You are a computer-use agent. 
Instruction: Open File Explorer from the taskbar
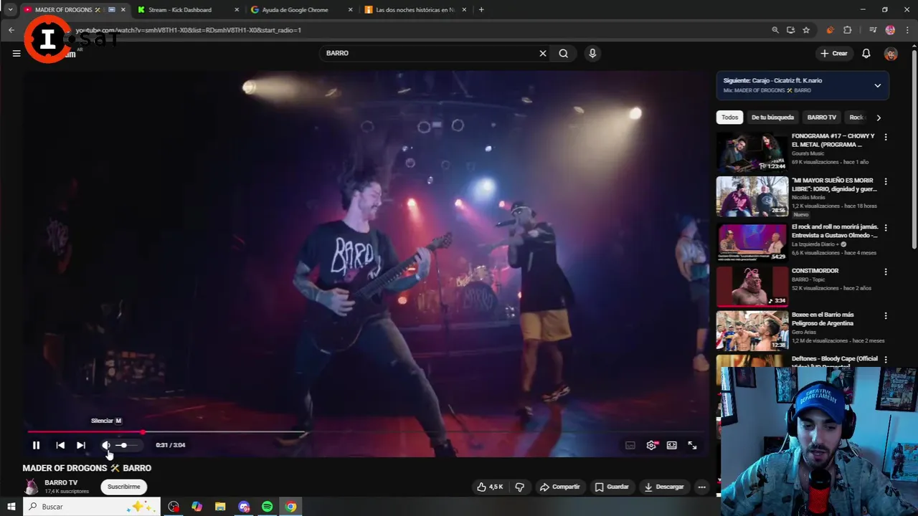tap(220, 507)
